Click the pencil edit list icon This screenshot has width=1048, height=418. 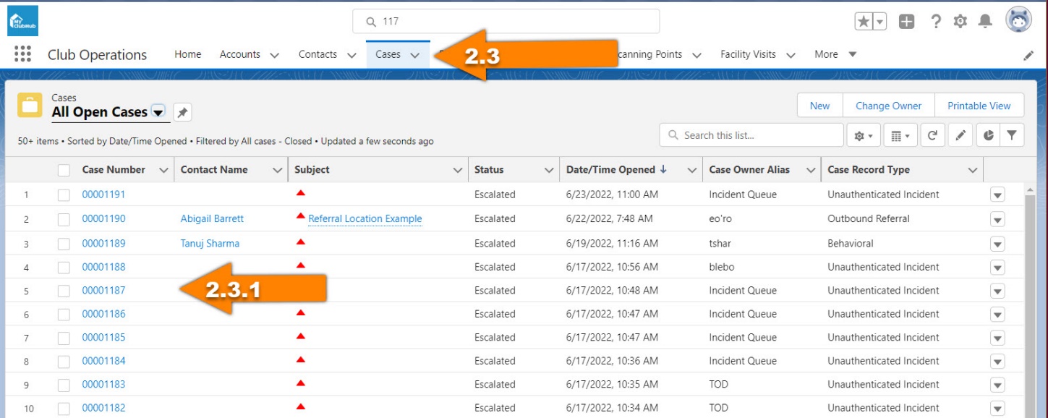[960, 135]
